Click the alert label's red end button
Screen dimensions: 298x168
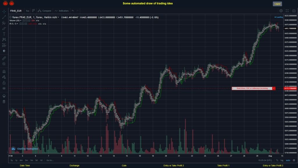[x=274, y=88]
